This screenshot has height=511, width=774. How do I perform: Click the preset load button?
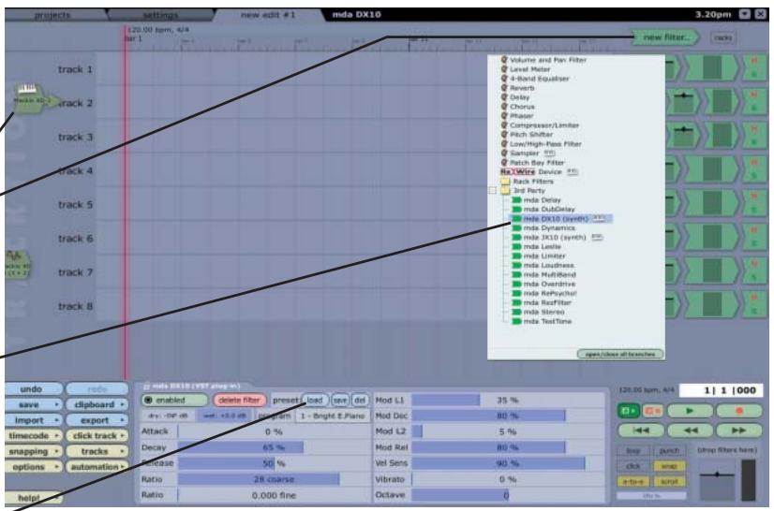click(315, 400)
